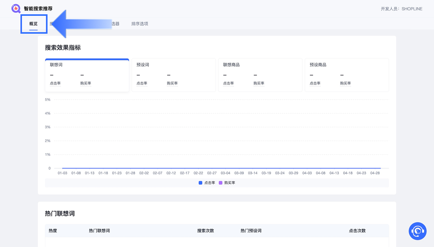
Task: Click the 热度 column header
Action: tap(53, 231)
